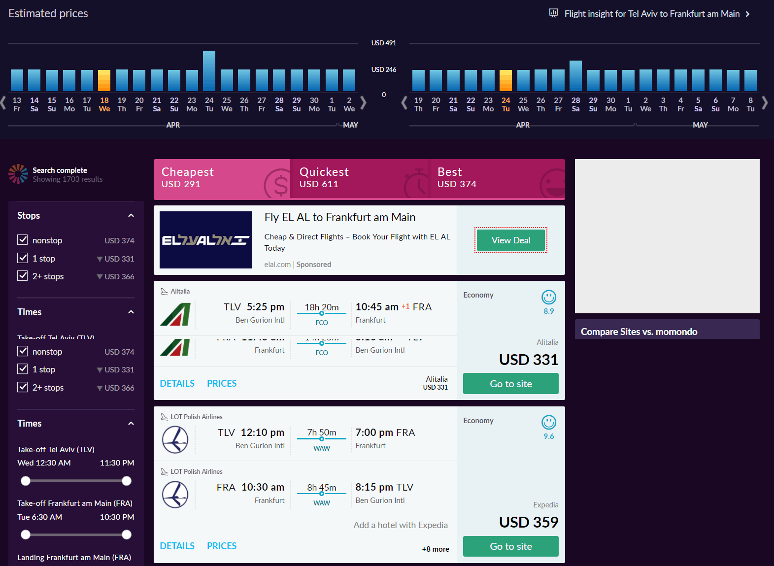774x566 pixels.
Task: Open DETAILS for the Alitalia flight
Action: coord(177,383)
